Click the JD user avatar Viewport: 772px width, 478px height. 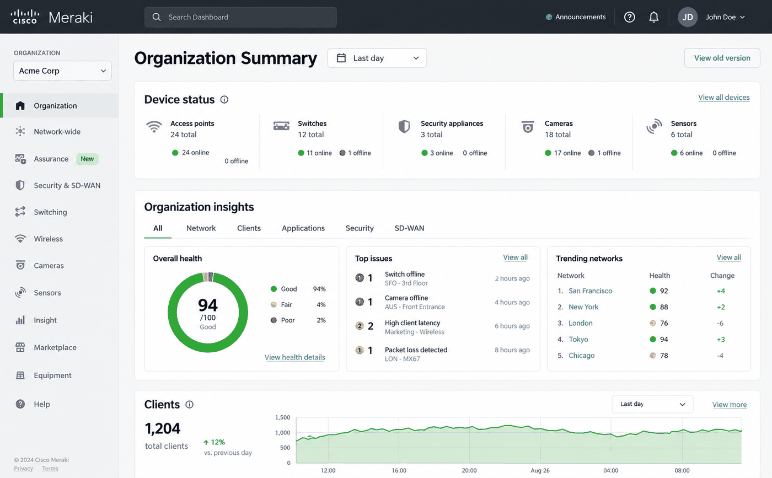(x=688, y=17)
